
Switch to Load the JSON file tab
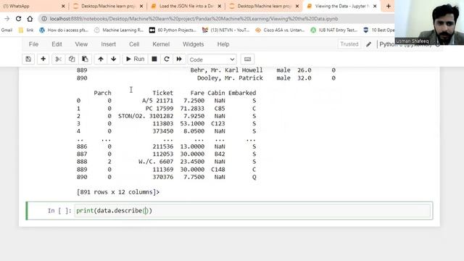coord(186,6)
